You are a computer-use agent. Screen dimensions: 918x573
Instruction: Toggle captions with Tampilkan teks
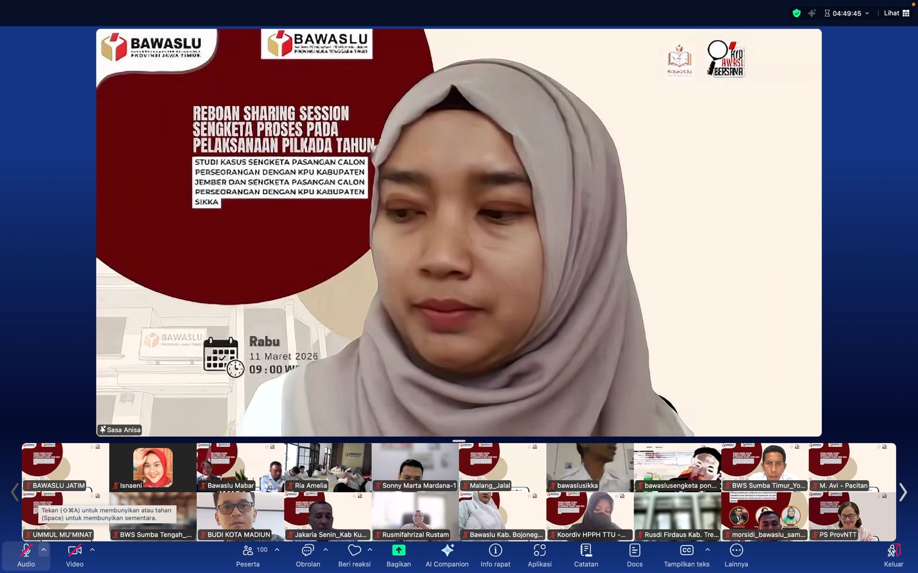[687, 556]
